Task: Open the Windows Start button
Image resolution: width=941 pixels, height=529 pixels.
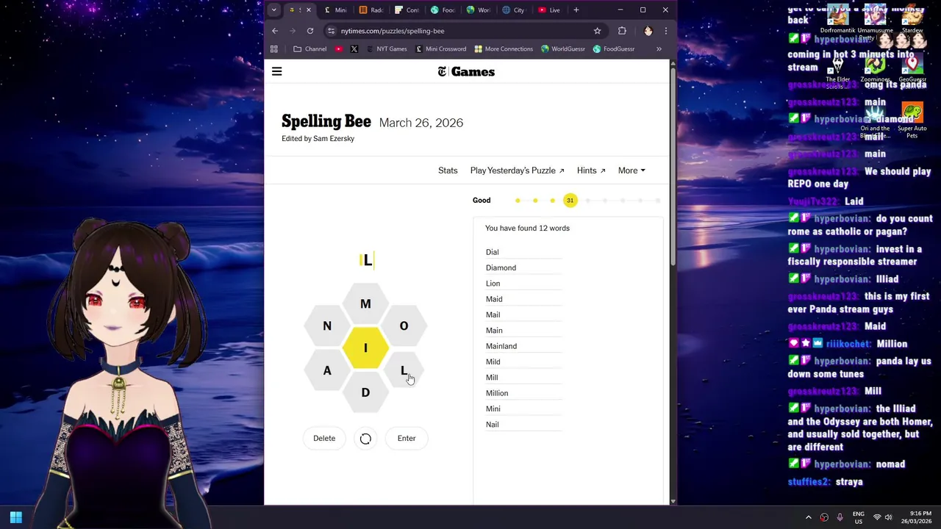Action: point(16,517)
